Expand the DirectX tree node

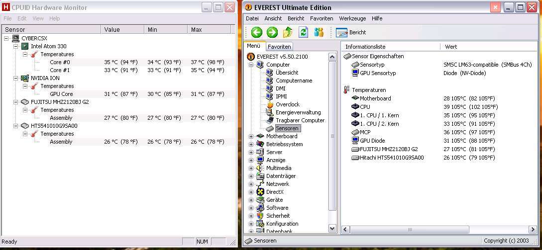(x=251, y=192)
